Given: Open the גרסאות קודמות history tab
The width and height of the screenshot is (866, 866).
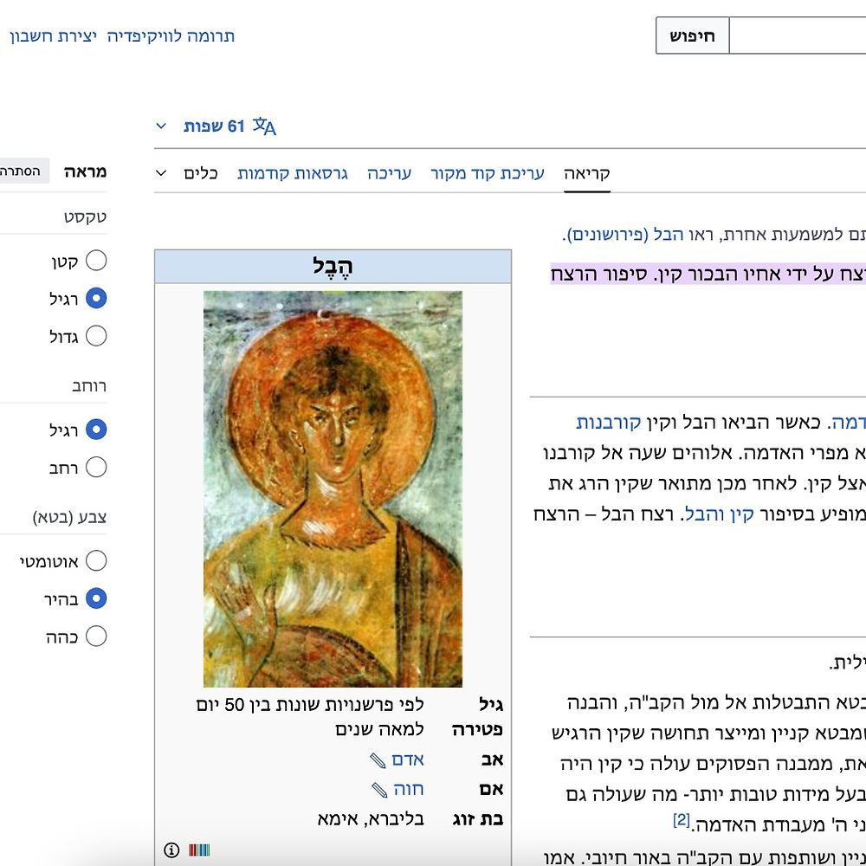Looking at the screenshot, I should (x=293, y=173).
